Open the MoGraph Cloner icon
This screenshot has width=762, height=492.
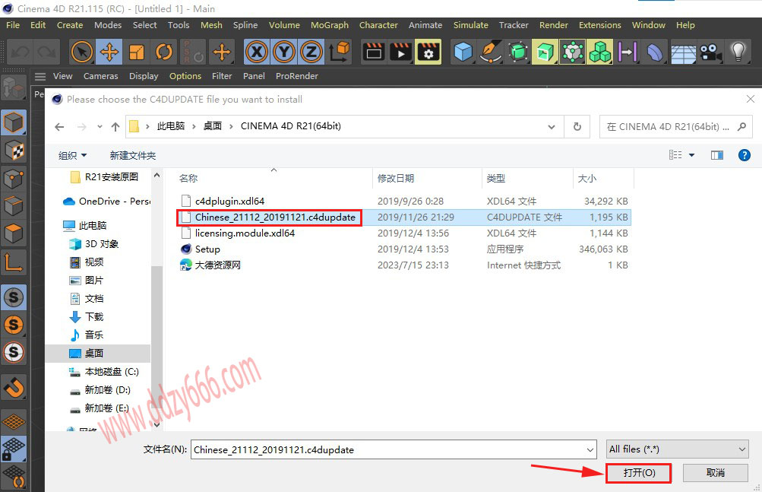[x=573, y=52]
